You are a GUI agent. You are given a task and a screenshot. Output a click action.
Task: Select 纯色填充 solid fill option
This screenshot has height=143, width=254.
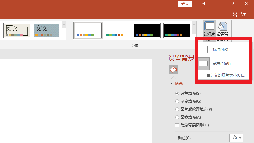177,93
